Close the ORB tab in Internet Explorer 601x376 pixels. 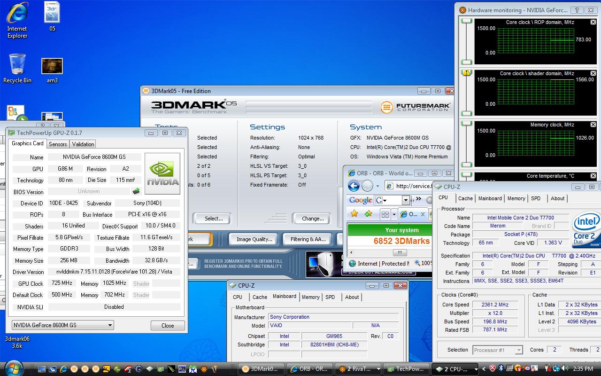422,214
